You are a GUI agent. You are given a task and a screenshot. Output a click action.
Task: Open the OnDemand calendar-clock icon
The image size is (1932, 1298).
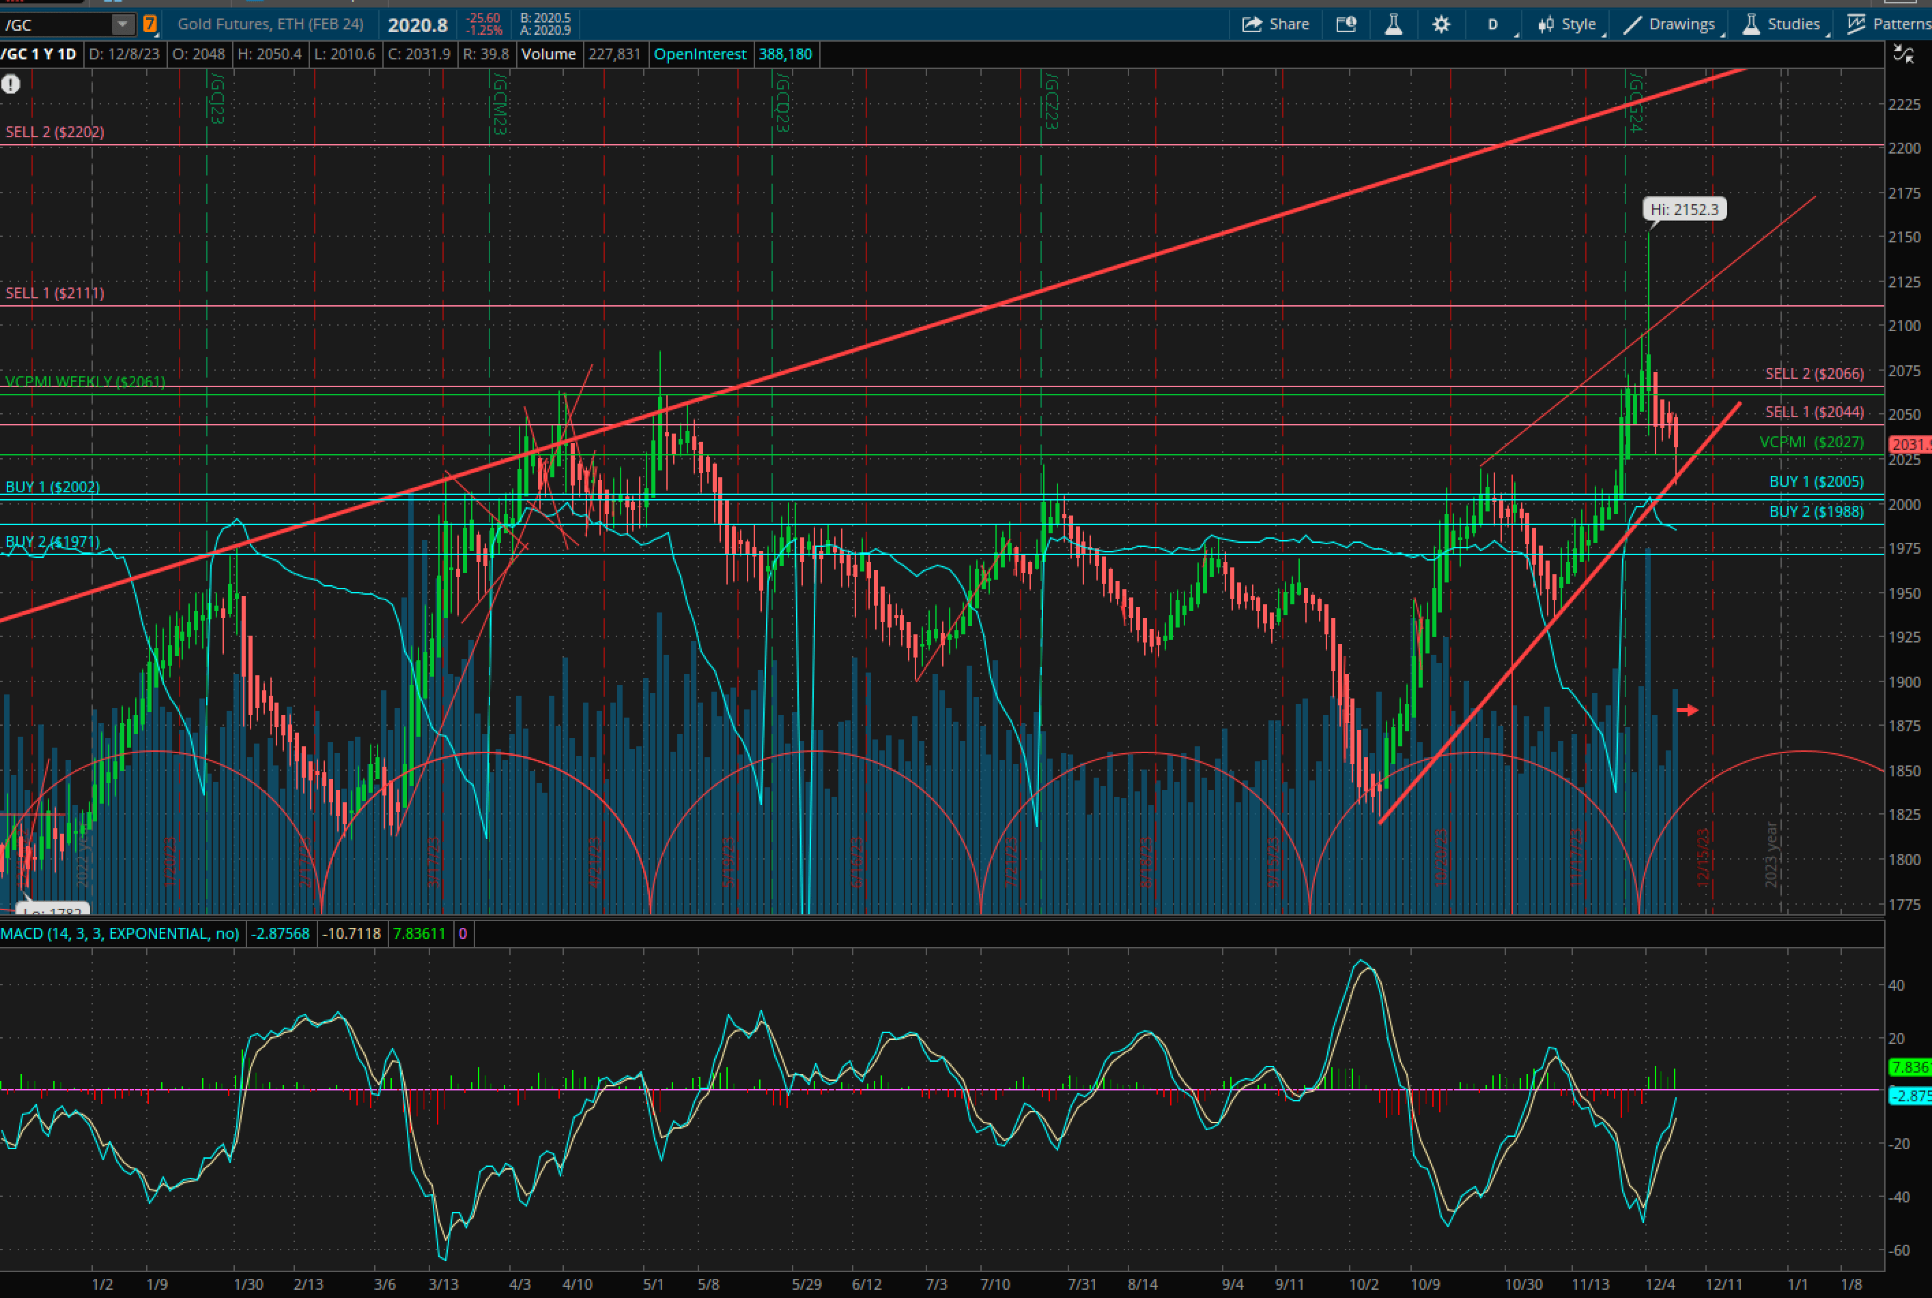1346,24
